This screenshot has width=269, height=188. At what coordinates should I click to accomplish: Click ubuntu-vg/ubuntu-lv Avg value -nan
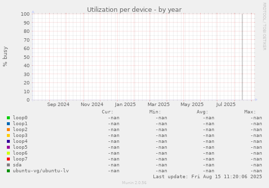[209, 171]
